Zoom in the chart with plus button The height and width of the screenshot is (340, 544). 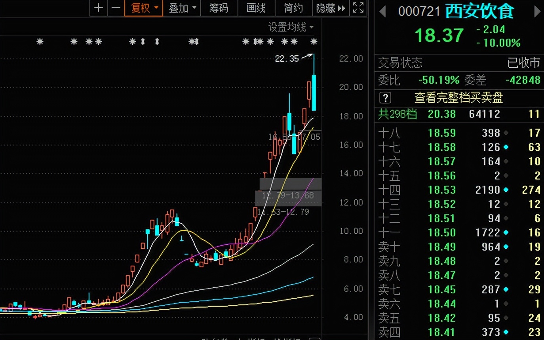pyautogui.click(x=99, y=8)
